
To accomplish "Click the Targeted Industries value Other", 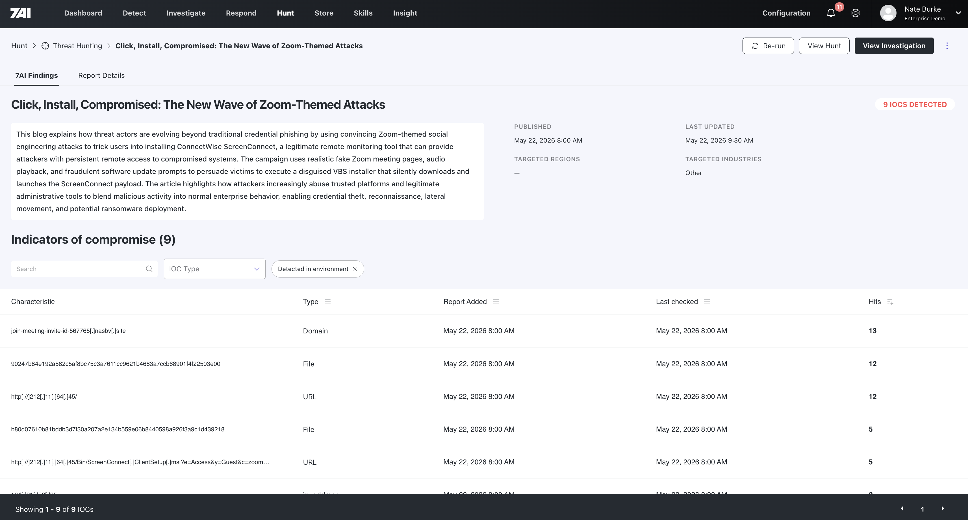I will pos(694,173).
